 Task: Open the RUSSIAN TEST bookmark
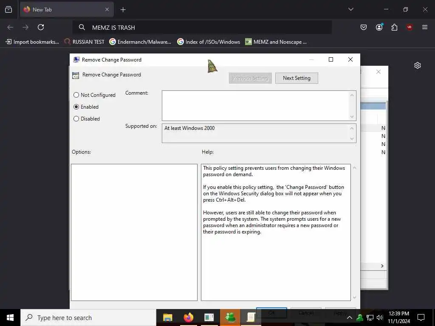click(84, 42)
